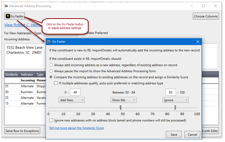The image size is (225, 142).
Task: Enable auto-pick preferred or matching address type
Action: (56, 83)
